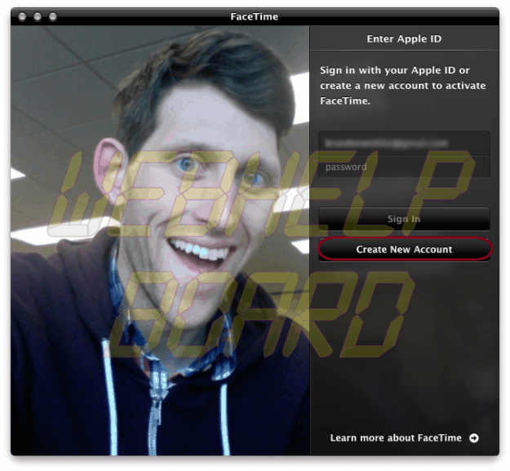Screen dimensions: 510x471
Task: Click the Sign In button
Action: click(x=404, y=219)
